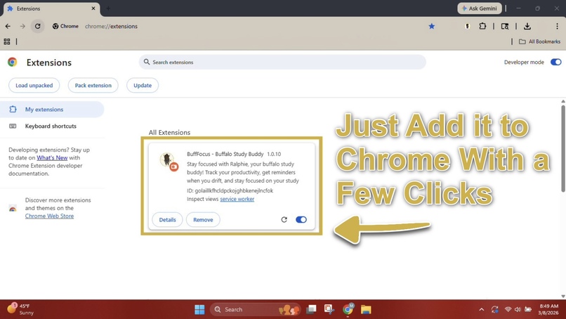Click the Ask Gemini button
This screenshot has width=566, height=319.
[x=480, y=8]
